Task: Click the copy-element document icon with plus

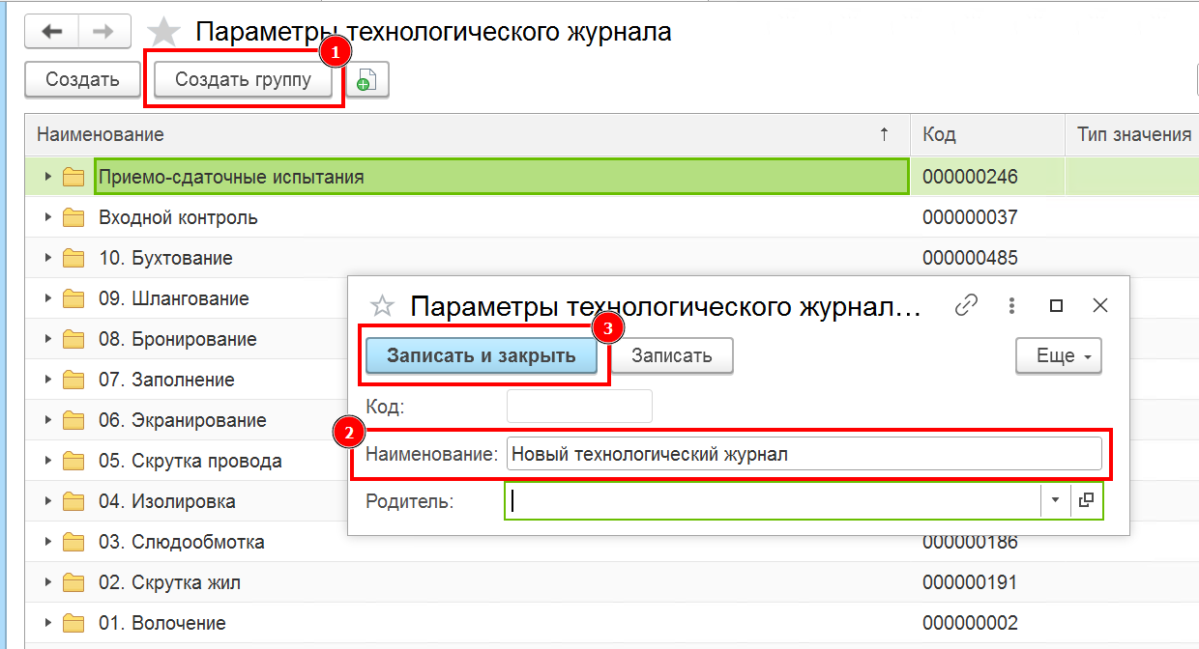Action: click(367, 80)
